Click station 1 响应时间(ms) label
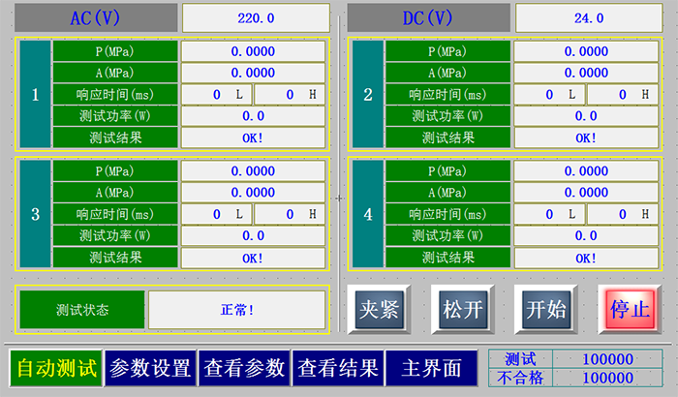678x397 pixels. point(115,94)
